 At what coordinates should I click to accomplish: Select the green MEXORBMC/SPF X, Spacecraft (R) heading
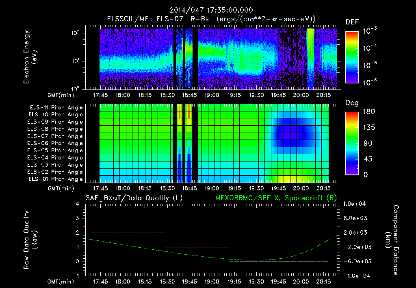276,198
